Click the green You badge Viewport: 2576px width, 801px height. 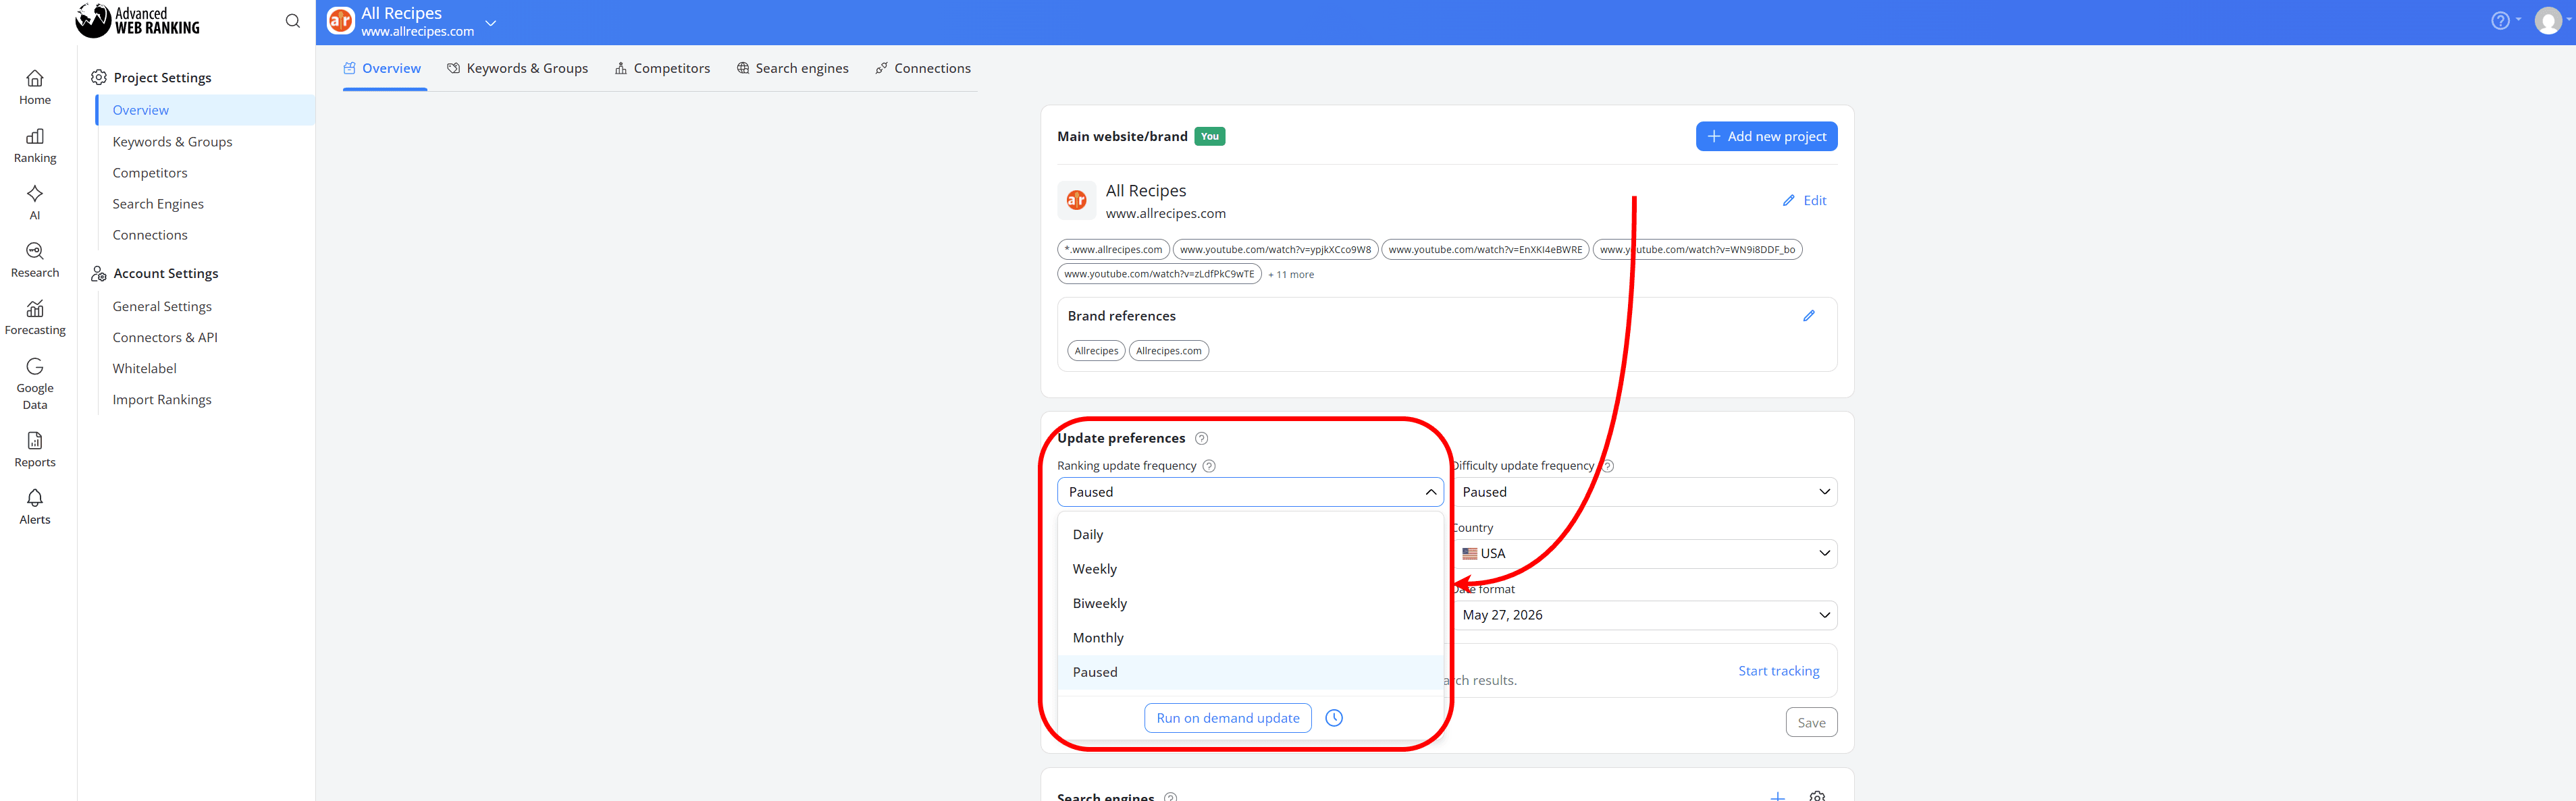point(1209,137)
